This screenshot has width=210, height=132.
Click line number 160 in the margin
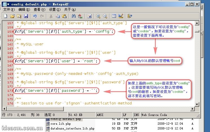[10, 36]
